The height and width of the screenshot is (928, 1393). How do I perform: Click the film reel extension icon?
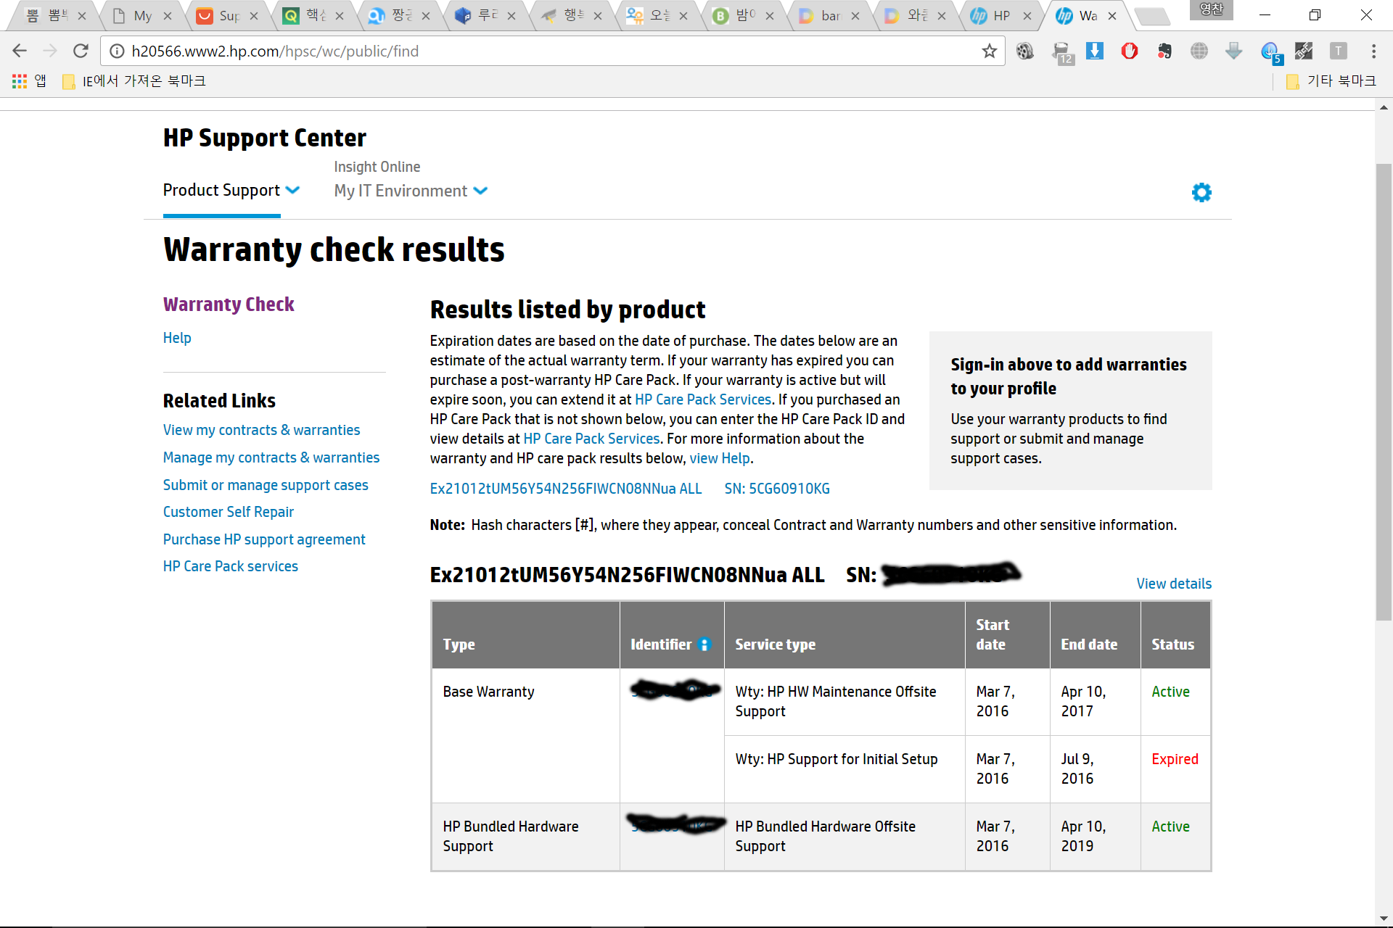1024,51
